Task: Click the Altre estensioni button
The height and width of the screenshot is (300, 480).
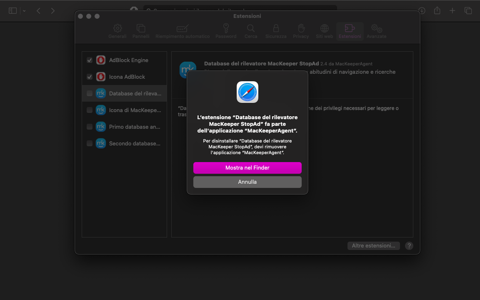Action: tap(373, 245)
